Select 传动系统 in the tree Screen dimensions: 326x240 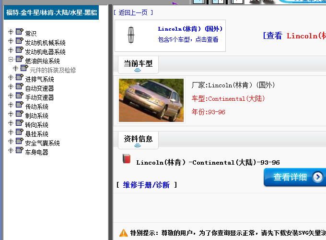click(36, 107)
